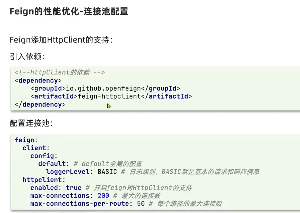Click the 引入依赖 label
This screenshot has height=213, width=300.
pos(27,56)
